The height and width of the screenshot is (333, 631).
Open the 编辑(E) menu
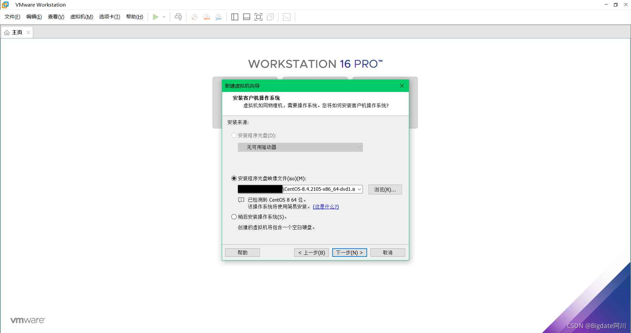[34, 17]
